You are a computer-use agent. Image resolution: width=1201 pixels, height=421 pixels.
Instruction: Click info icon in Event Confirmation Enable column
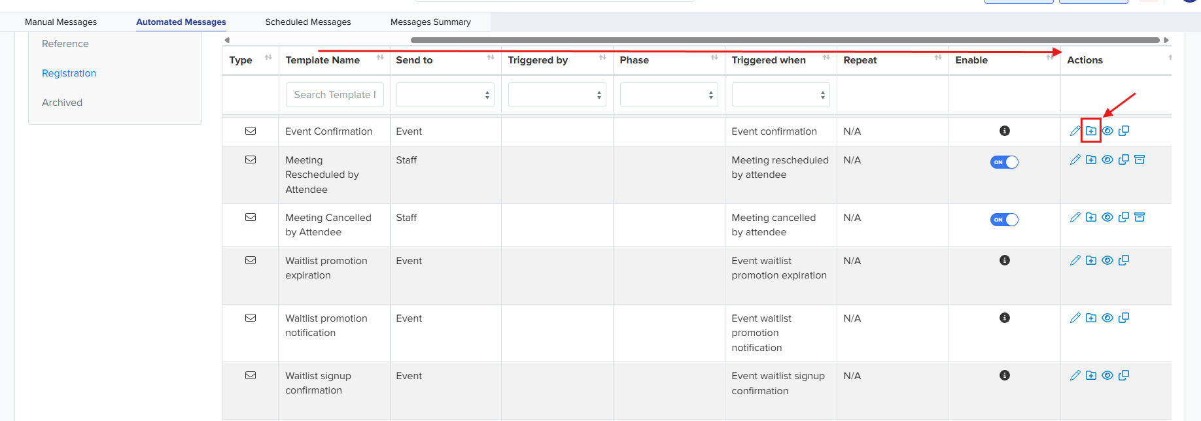coord(1005,131)
